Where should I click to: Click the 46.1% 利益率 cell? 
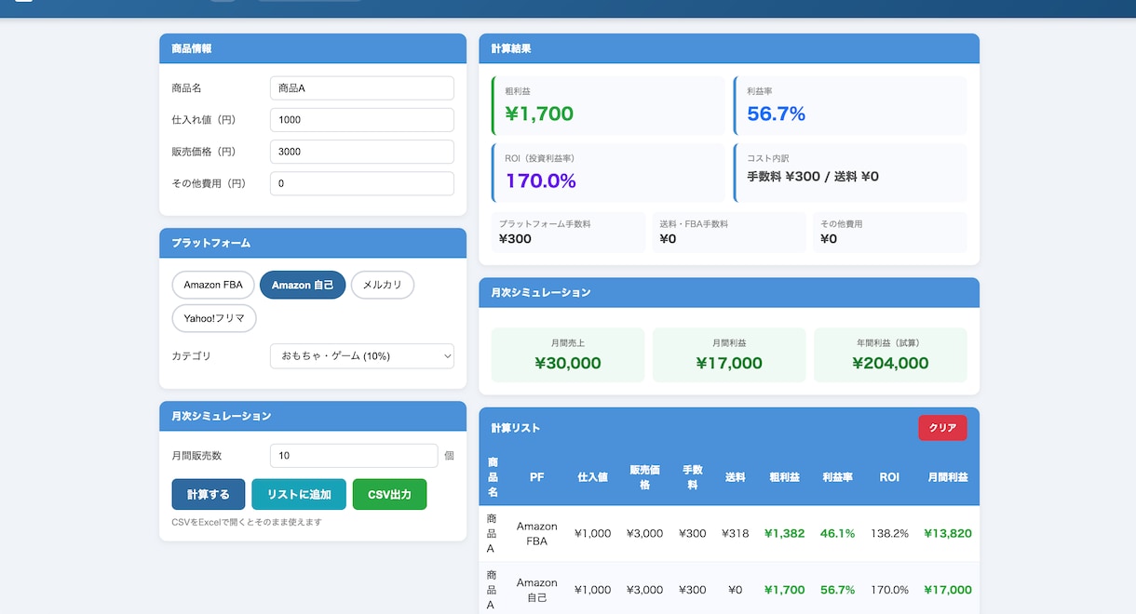[x=837, y=533]
